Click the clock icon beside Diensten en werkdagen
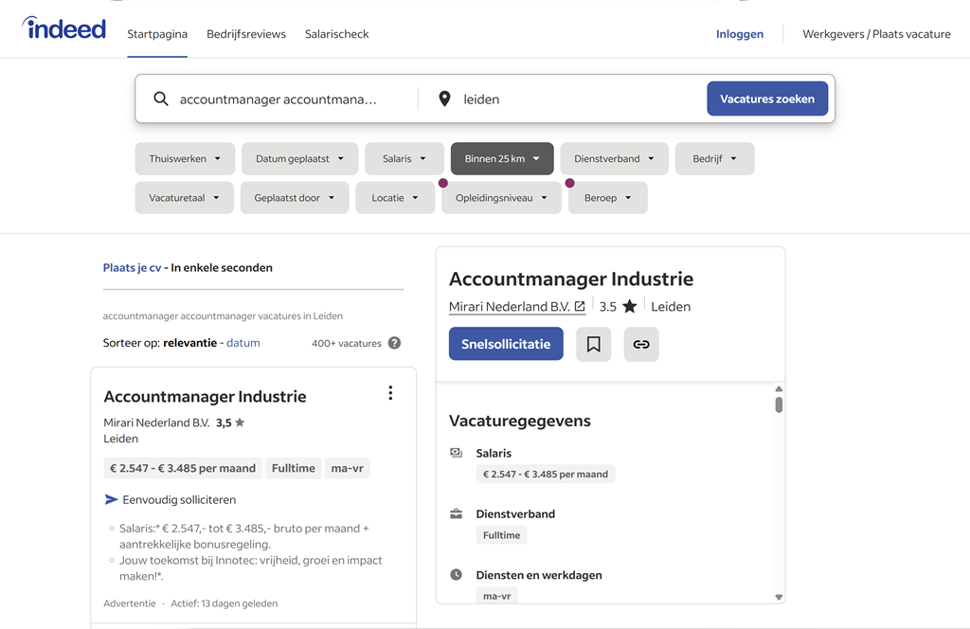Image resolution: width=970 pixels, height=629 pixels. [456, 575]
